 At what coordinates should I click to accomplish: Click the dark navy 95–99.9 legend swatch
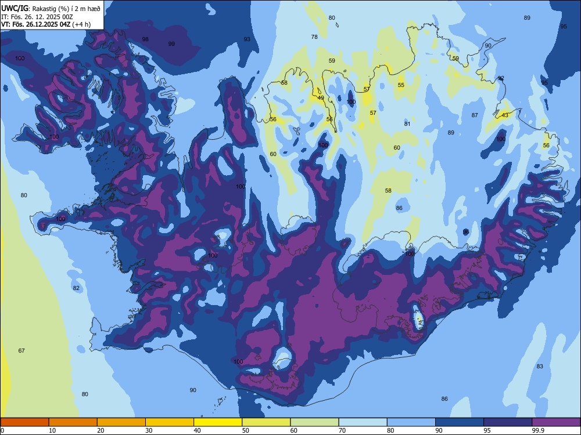[x=508, y=422]
